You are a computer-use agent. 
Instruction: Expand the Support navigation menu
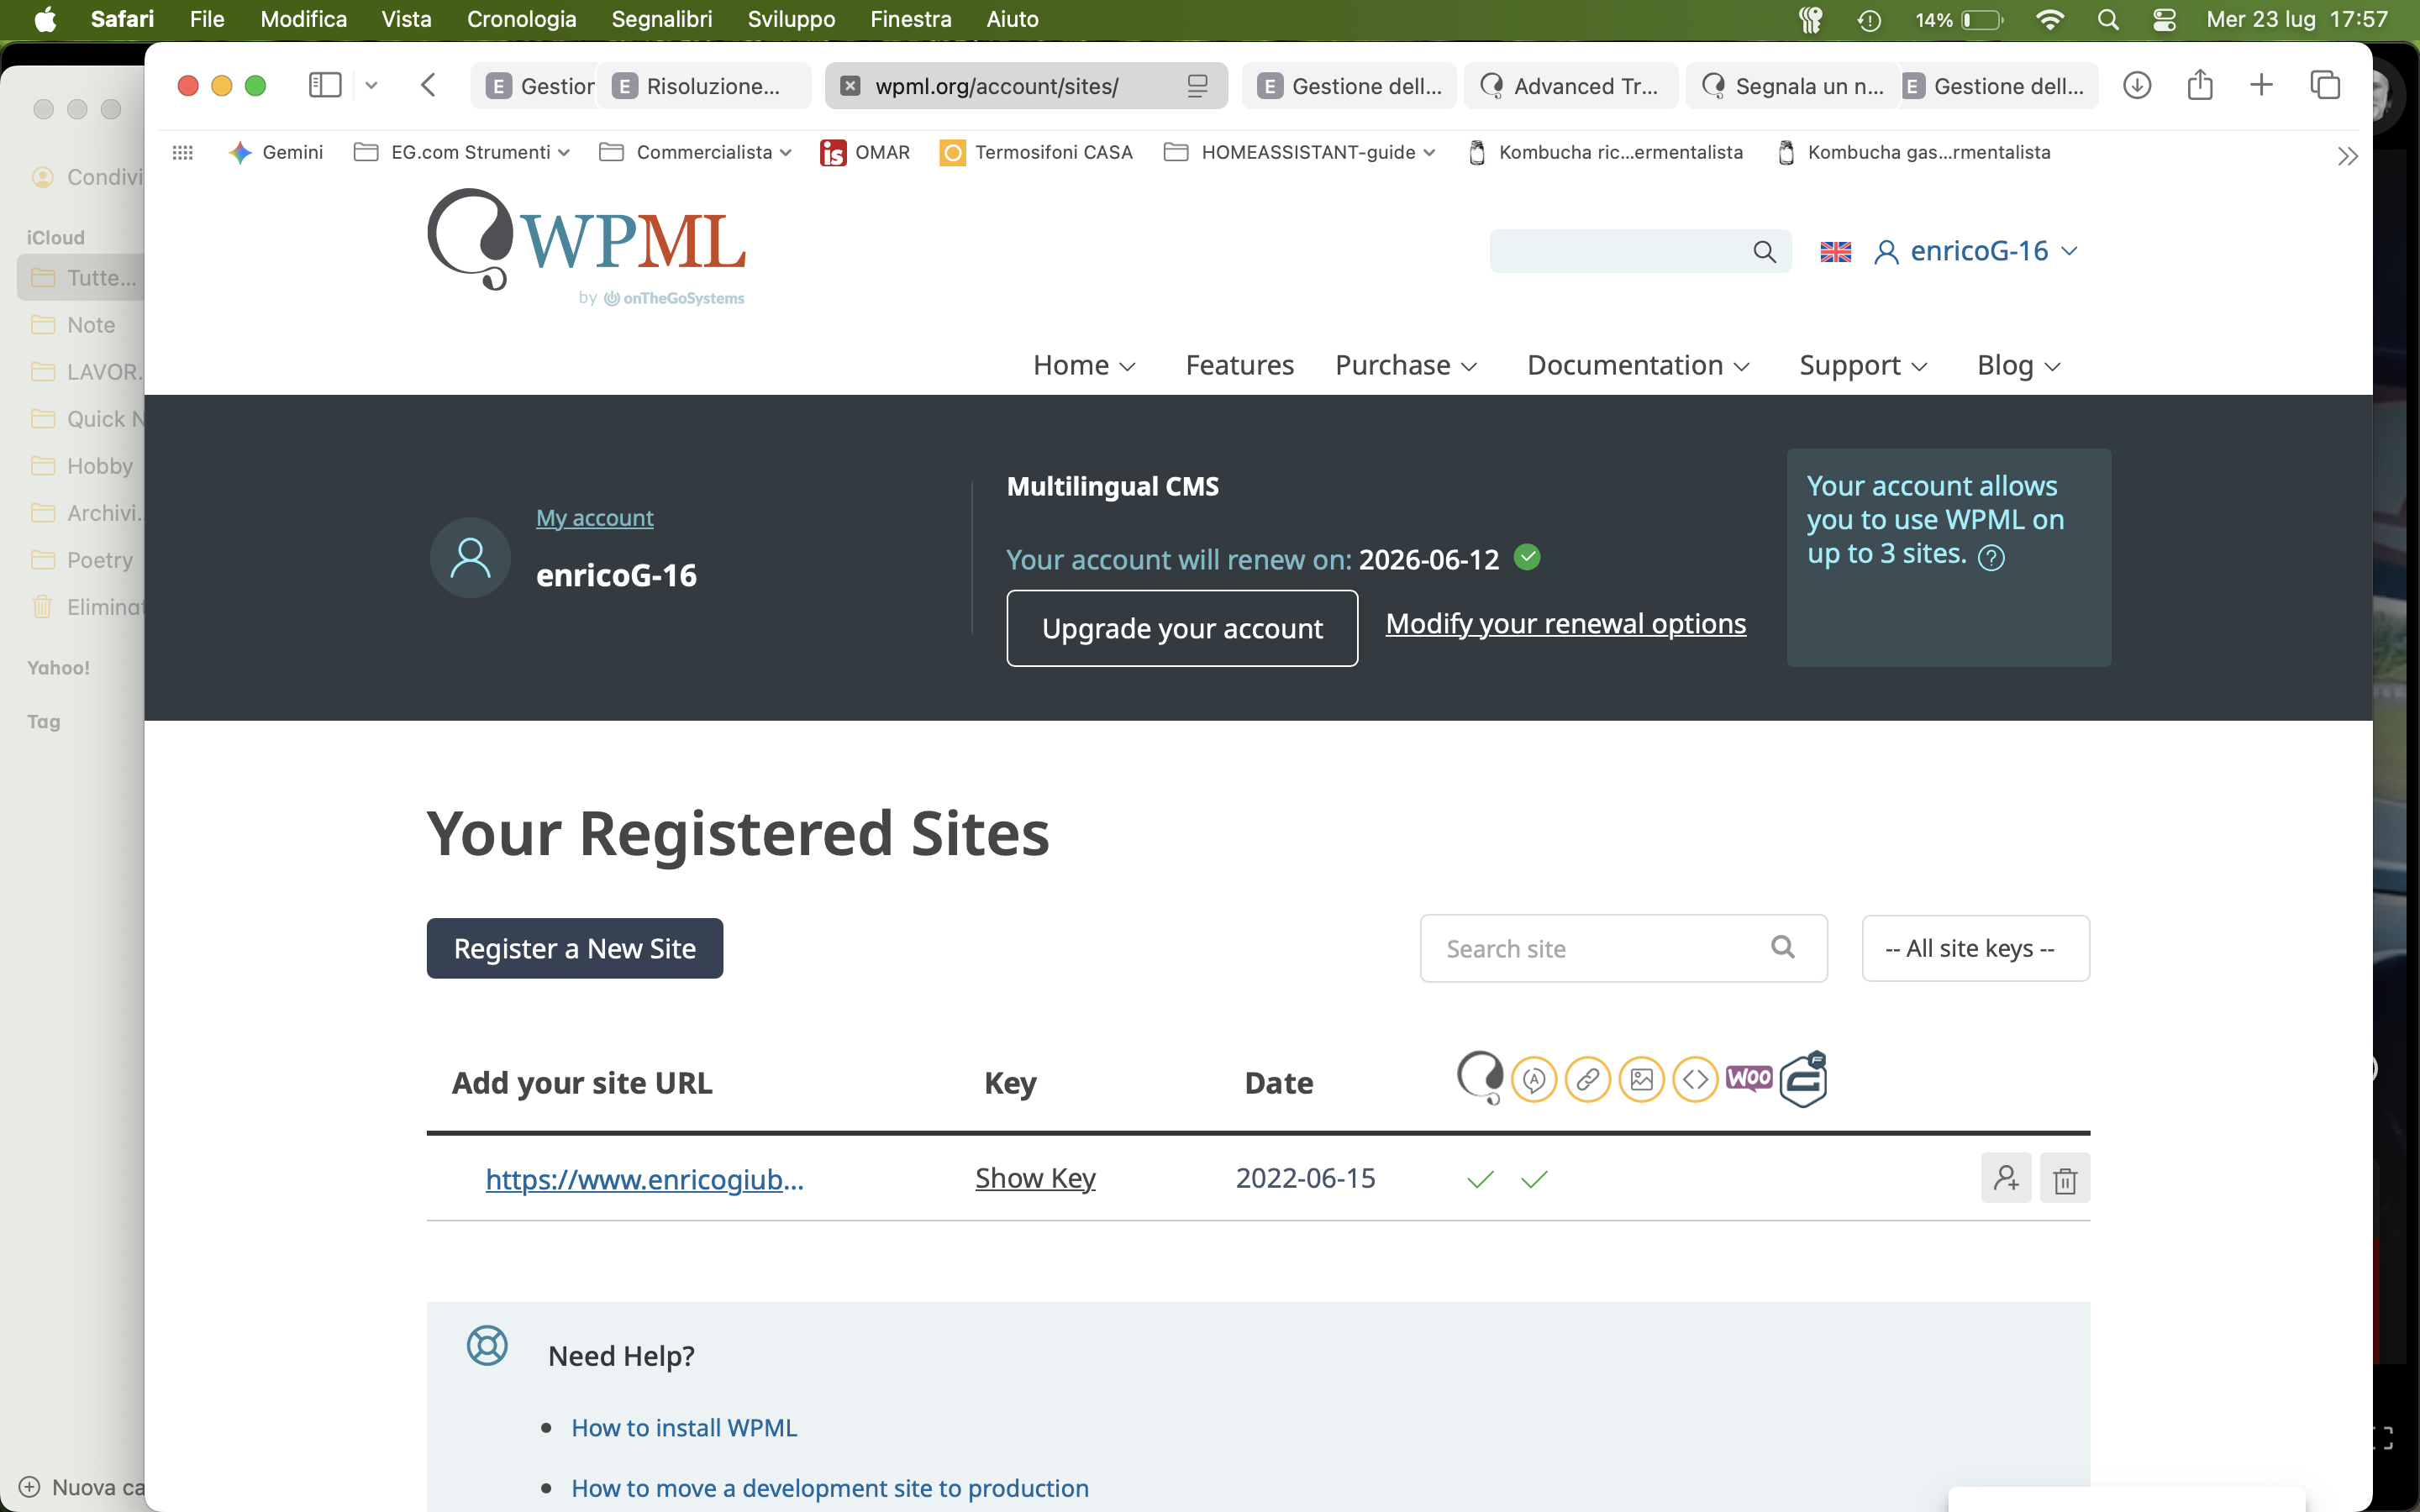click(1863, 365)
